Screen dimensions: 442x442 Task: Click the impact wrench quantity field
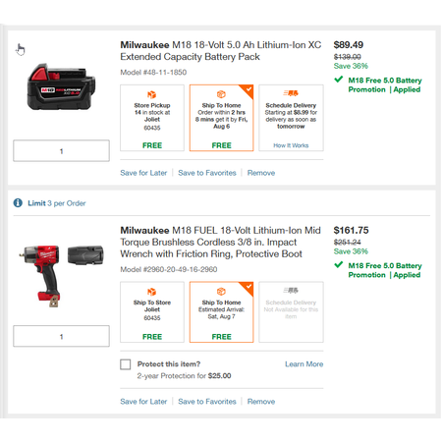coord(61,336)
